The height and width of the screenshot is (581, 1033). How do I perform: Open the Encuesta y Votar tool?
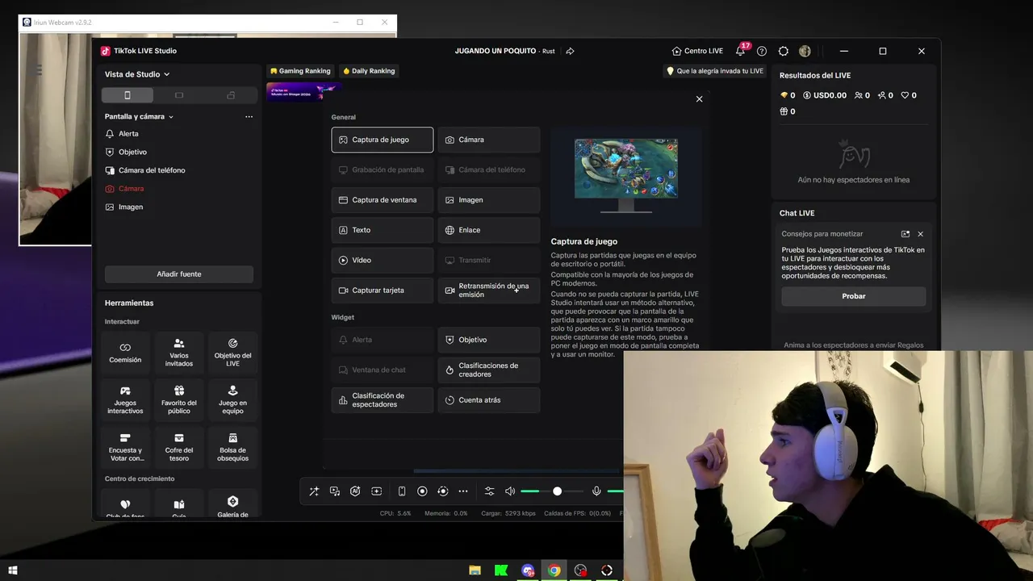(125, 447)
